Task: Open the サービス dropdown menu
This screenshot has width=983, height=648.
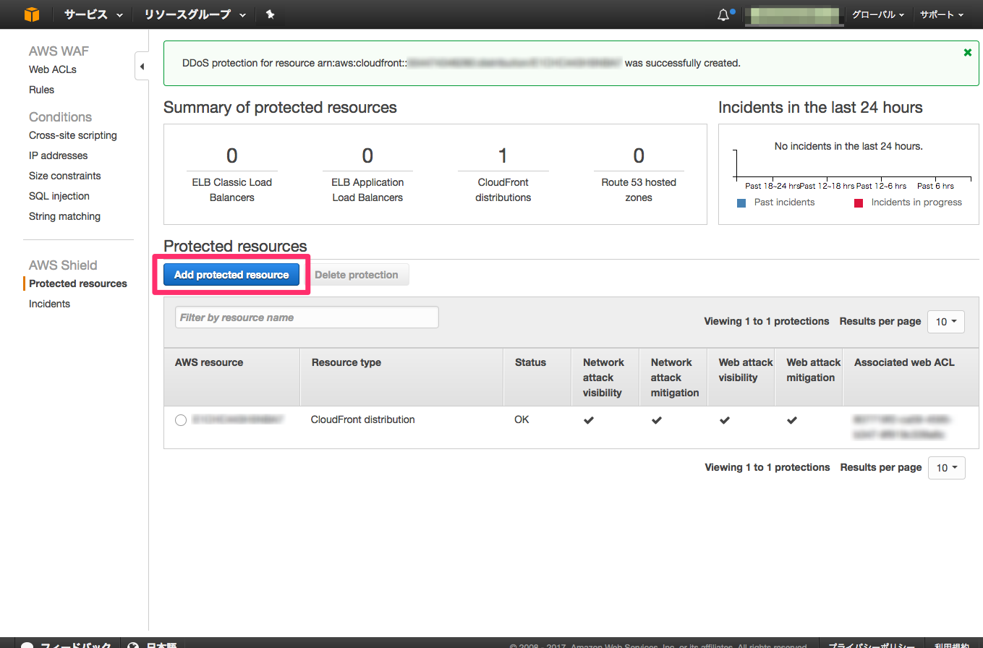Action: tap(93, 14)
